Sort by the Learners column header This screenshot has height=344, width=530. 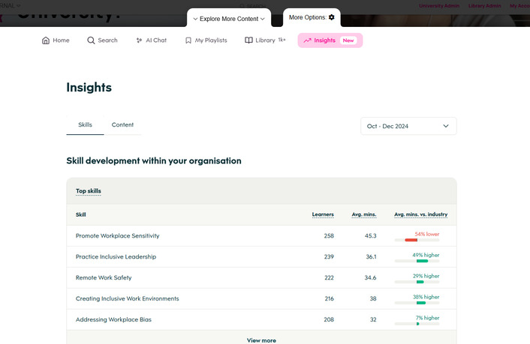click(323, 214)
